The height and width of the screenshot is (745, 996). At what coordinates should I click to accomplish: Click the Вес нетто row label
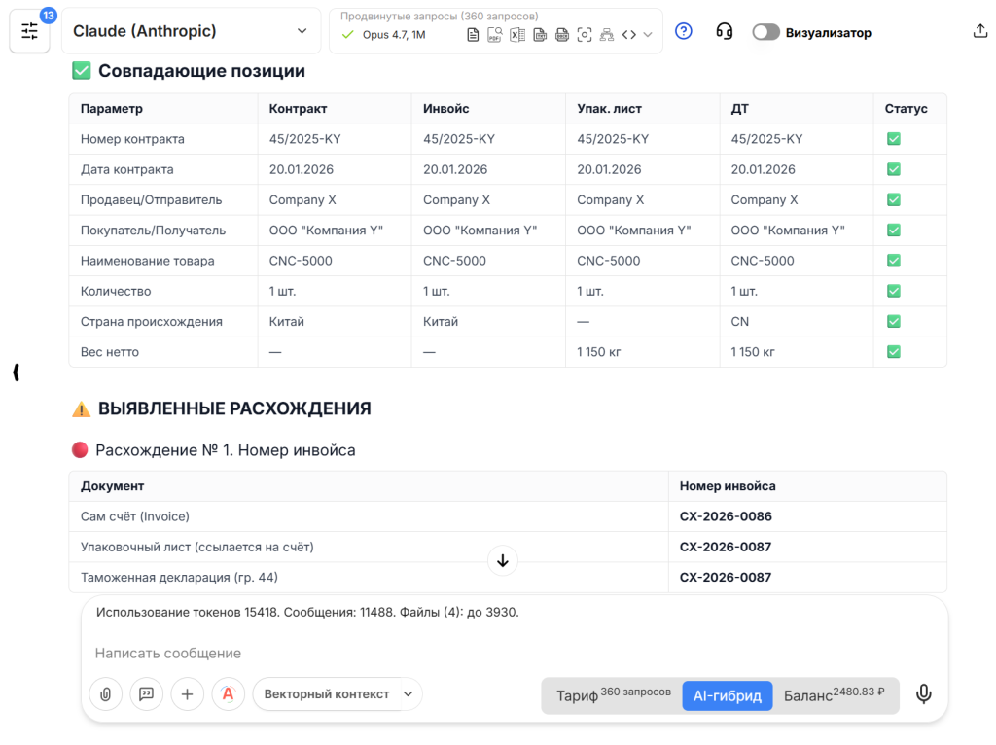click(x=109, y=352)
